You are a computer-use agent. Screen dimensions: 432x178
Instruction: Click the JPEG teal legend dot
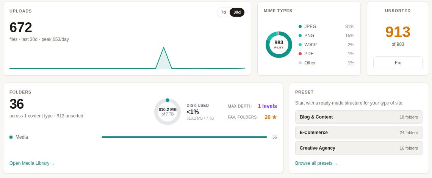(x=300, y=27)
